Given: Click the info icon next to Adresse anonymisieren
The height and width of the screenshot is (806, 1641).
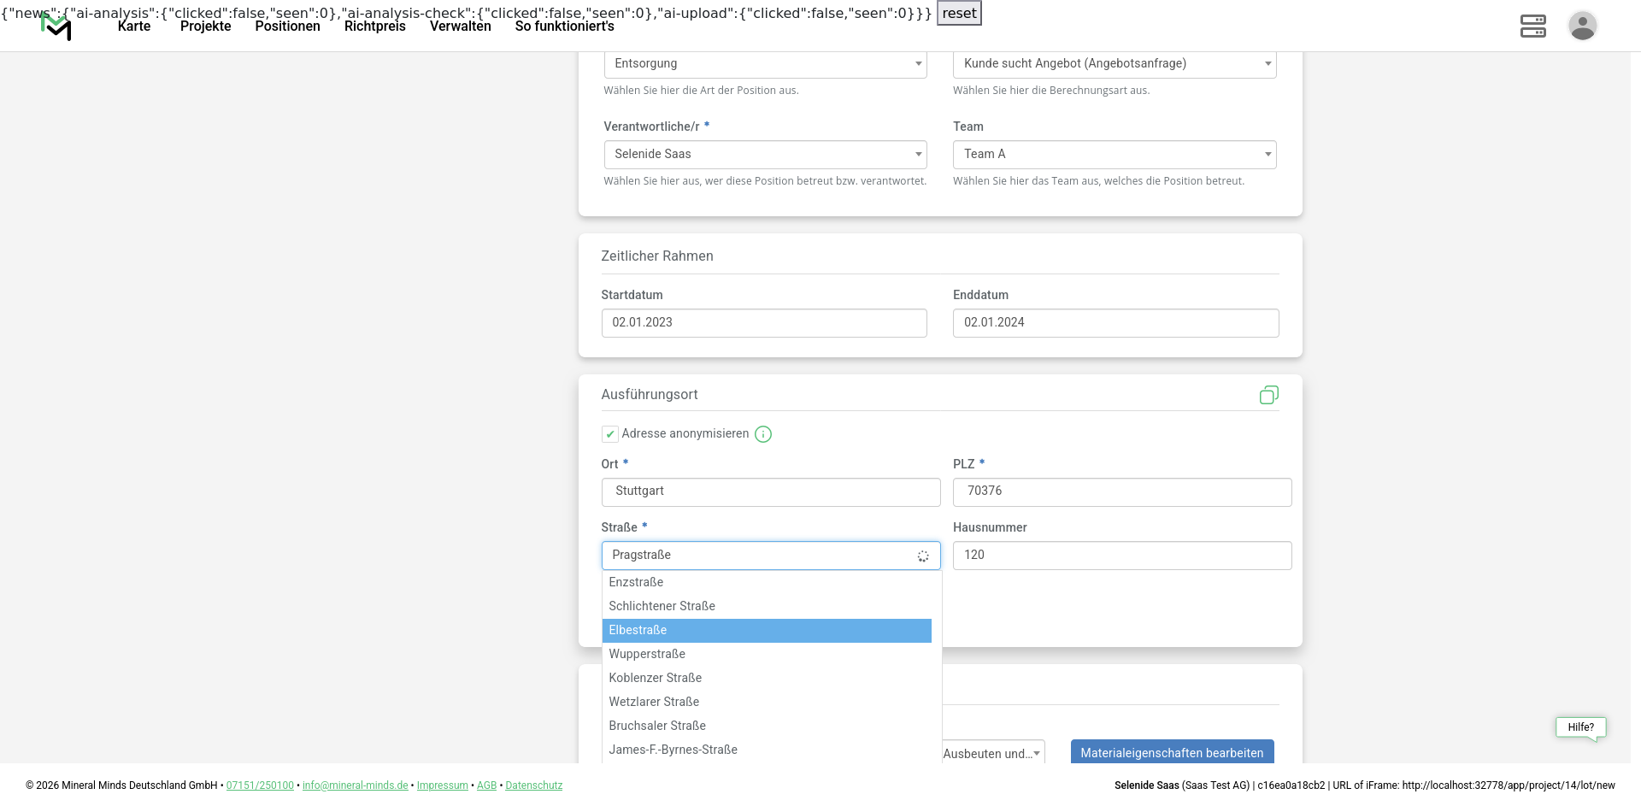Looking at the screenshot, I should coord(763,434).
